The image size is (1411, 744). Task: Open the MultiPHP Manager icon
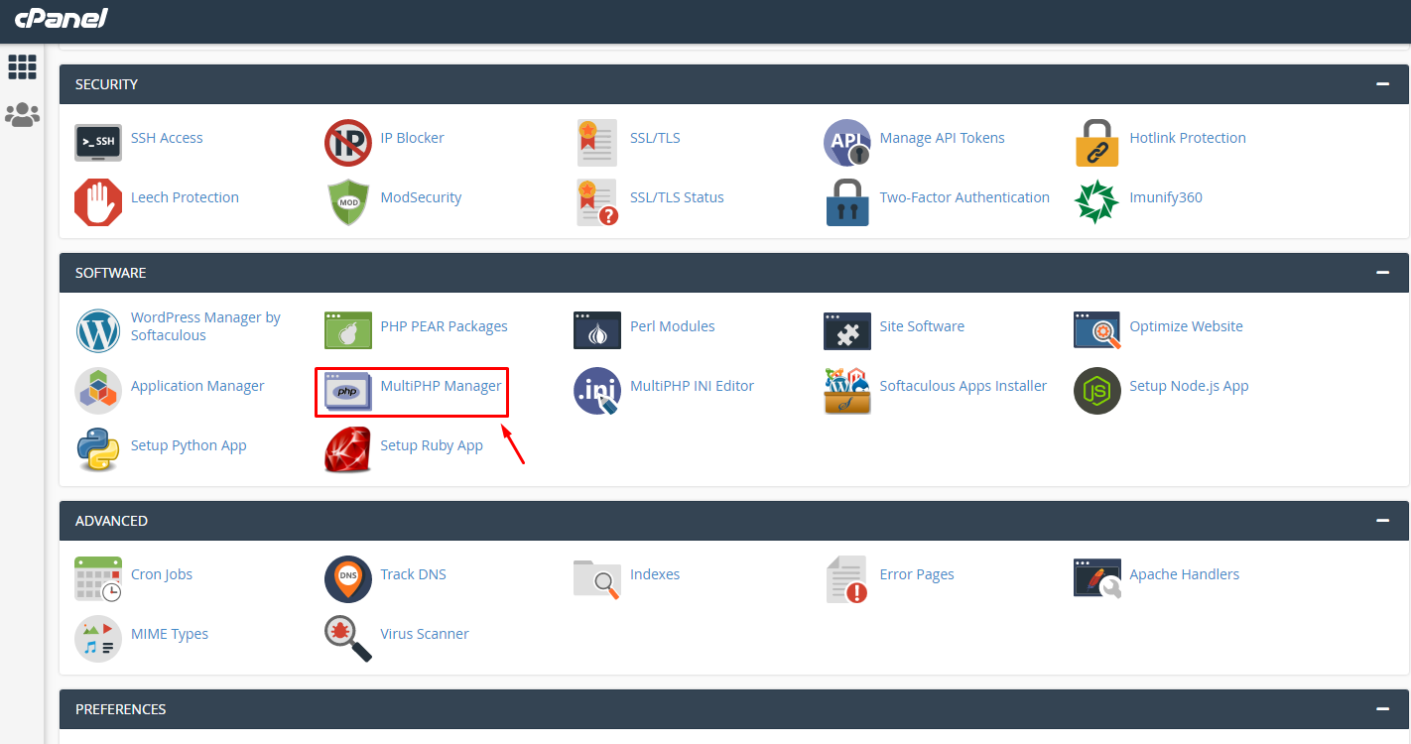point(347,391)
